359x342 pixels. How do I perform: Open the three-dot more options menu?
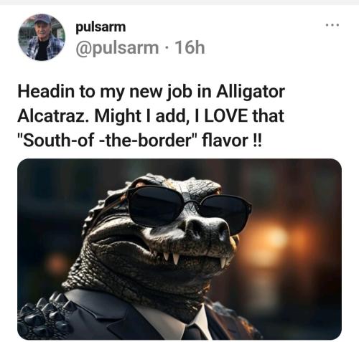pyautogui.click(x=332, y=25)
